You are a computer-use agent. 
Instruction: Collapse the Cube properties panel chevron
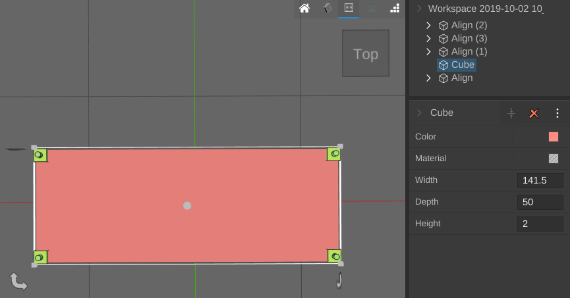419,113
